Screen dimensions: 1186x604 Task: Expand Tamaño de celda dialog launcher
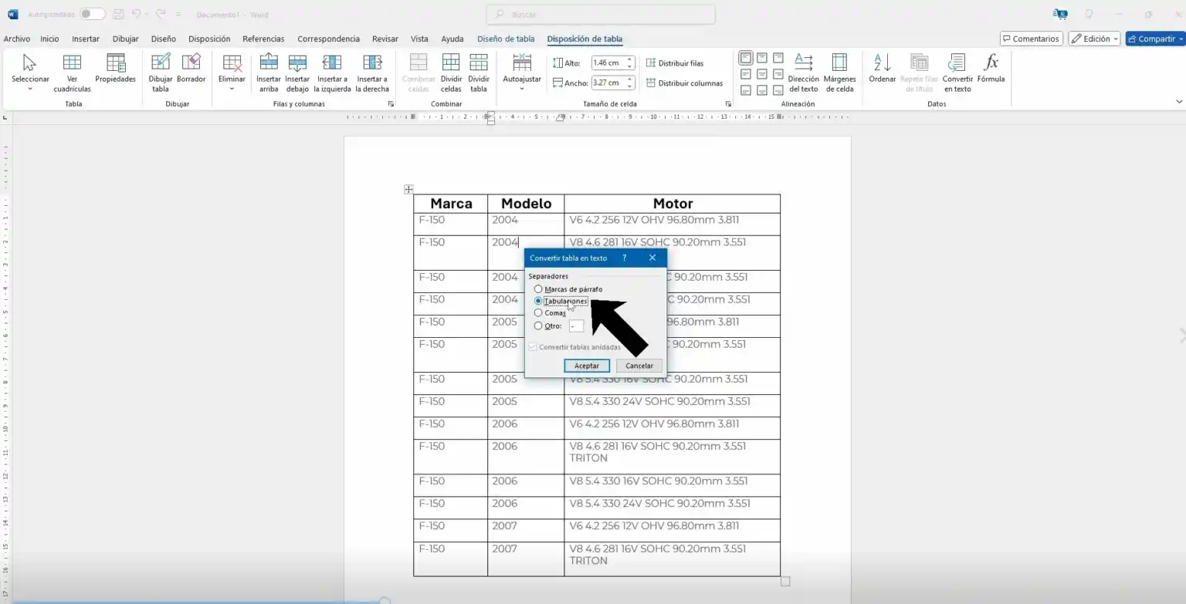(728, 103)
